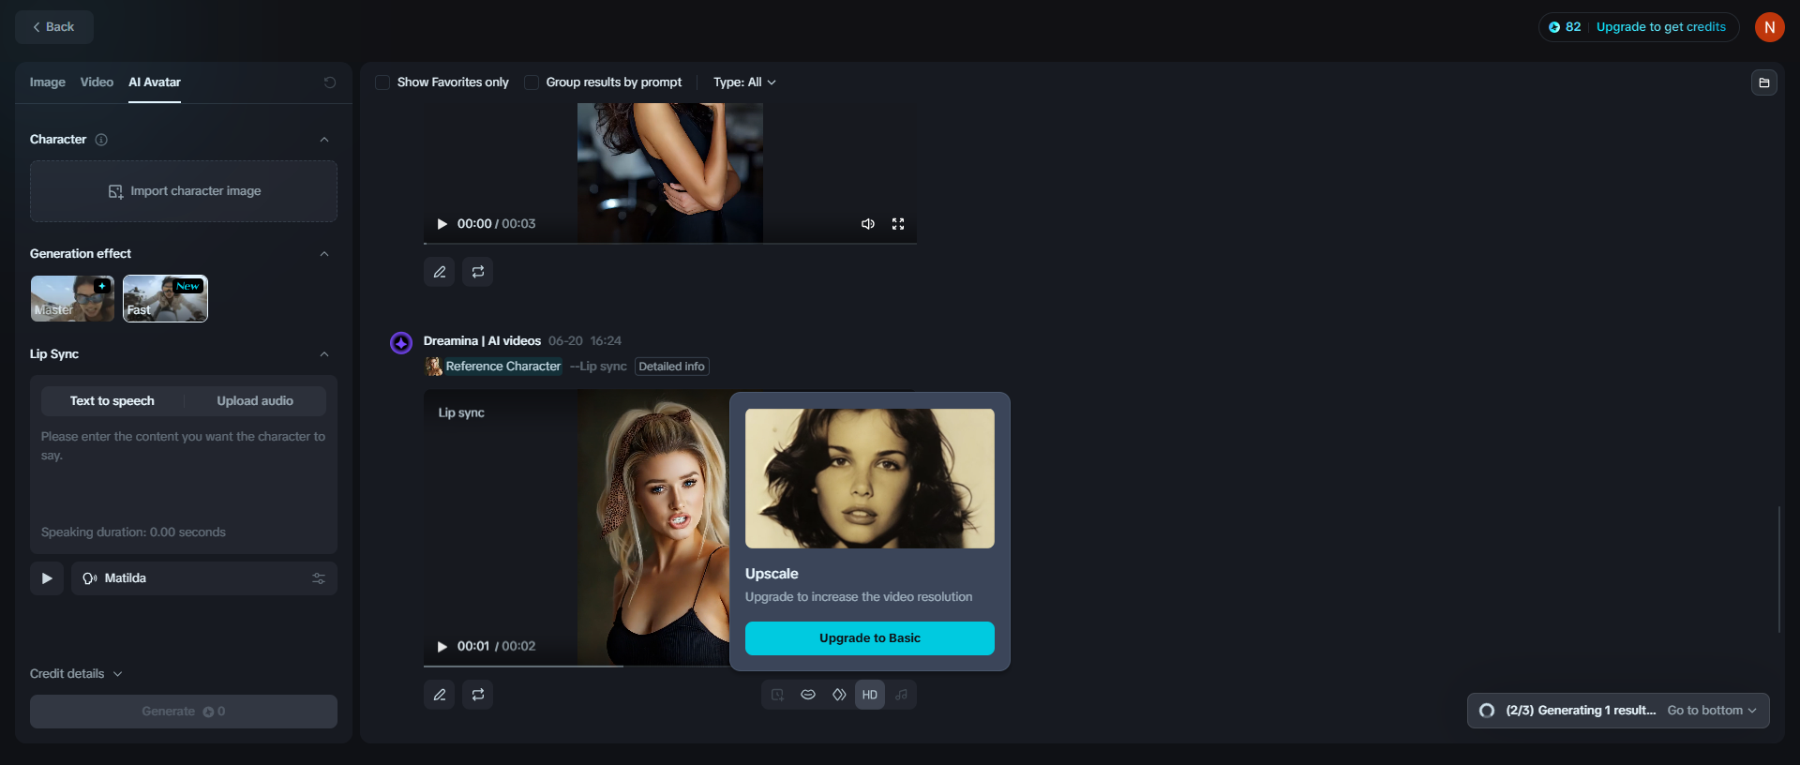1800x765 pixels.
Task: Click the add music note icon
Action: 901,695
